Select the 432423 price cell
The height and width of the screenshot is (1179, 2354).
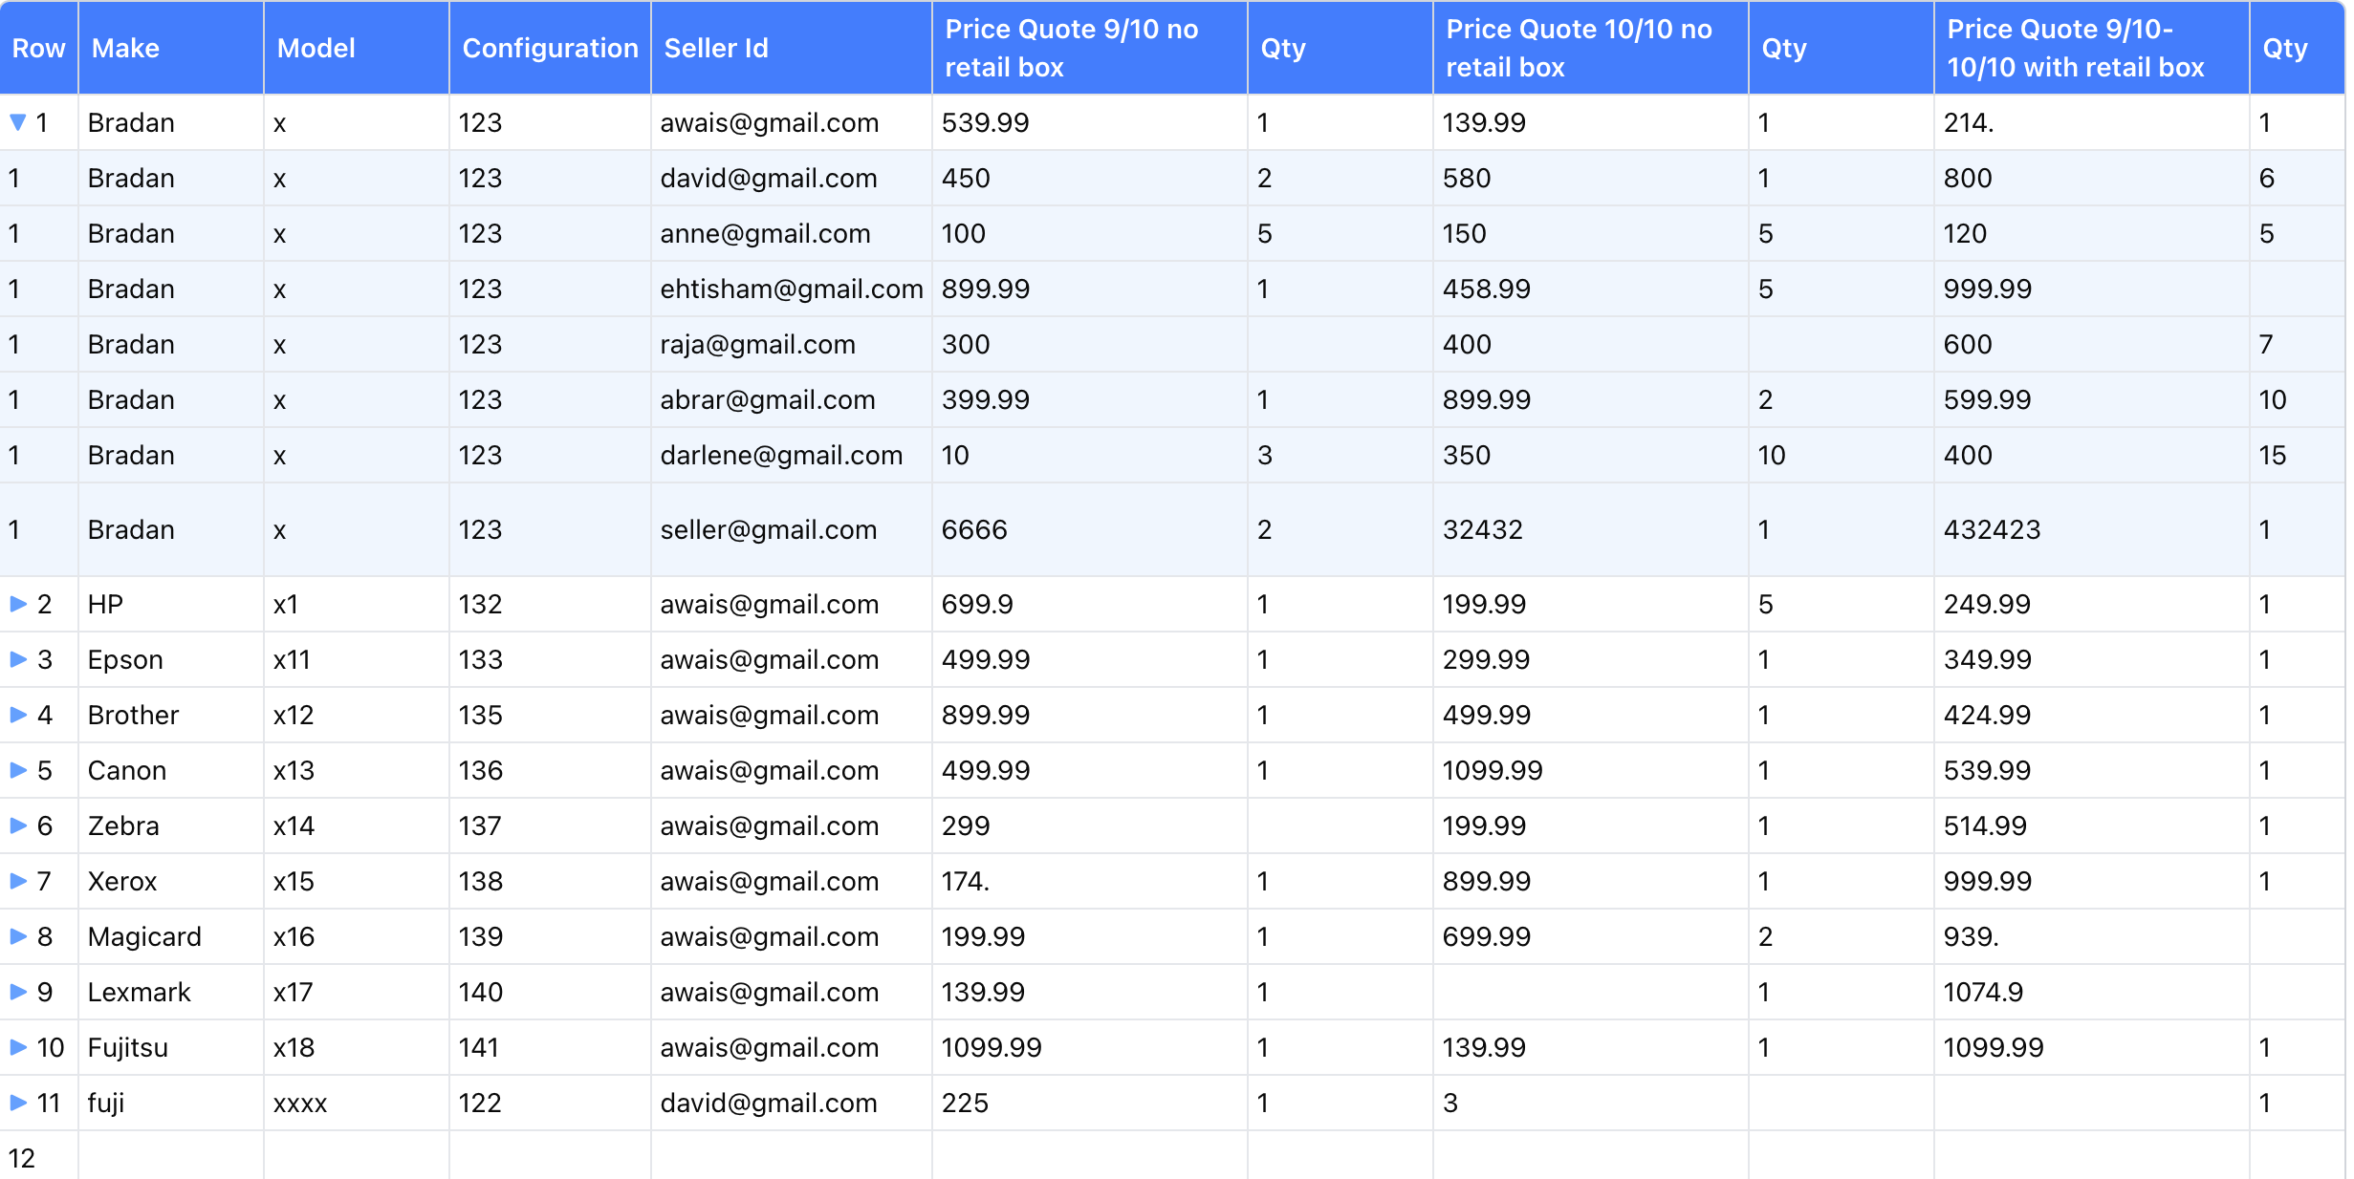2092,529
